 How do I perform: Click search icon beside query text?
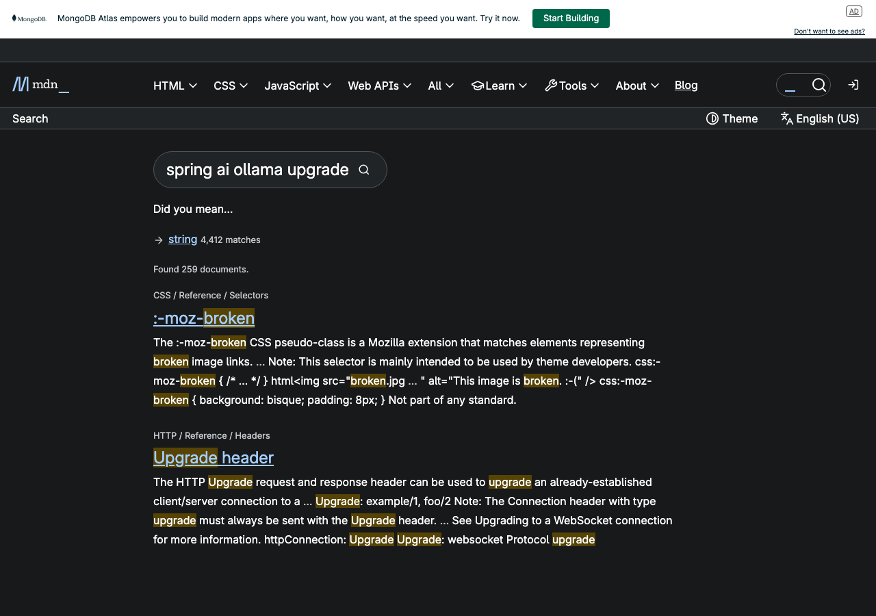(364, 170)
